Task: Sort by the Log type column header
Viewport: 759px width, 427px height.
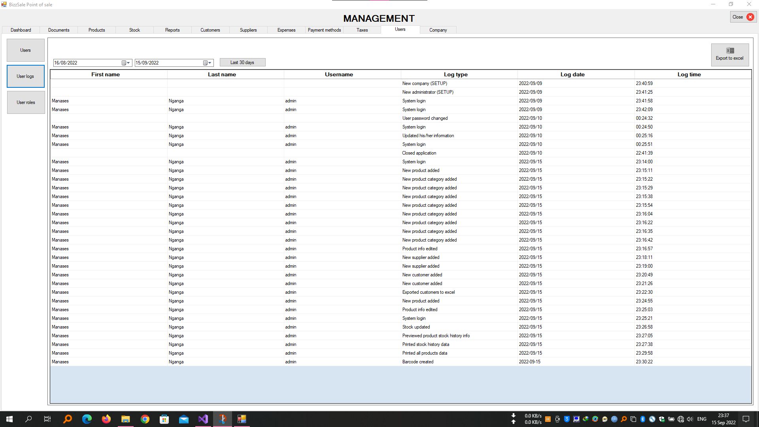Action: pyautogui.click(x=455, y=74)
